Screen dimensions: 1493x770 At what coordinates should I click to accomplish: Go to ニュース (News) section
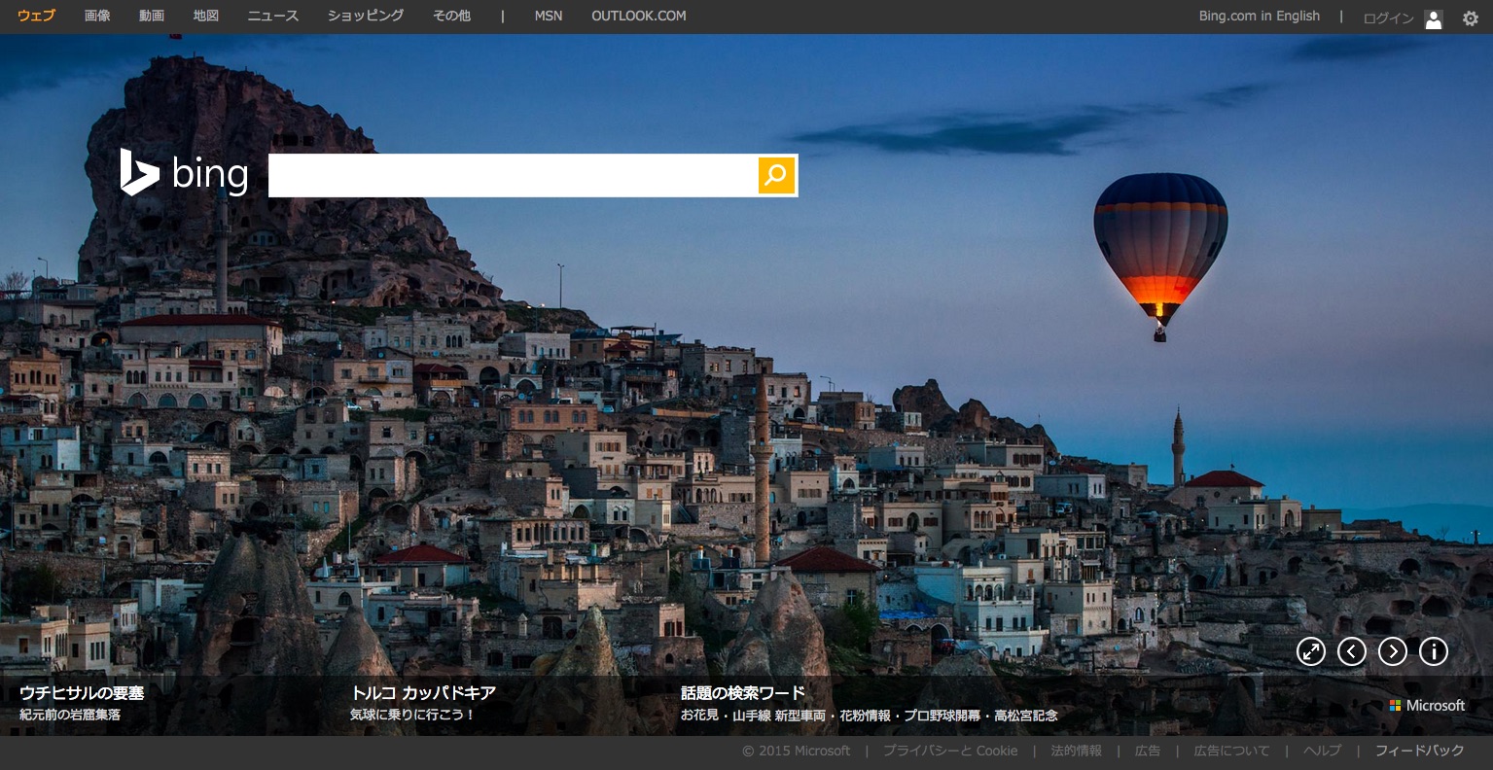(273, 16)
